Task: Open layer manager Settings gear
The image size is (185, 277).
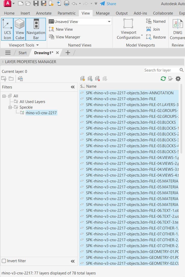Action: coord(178,79)
